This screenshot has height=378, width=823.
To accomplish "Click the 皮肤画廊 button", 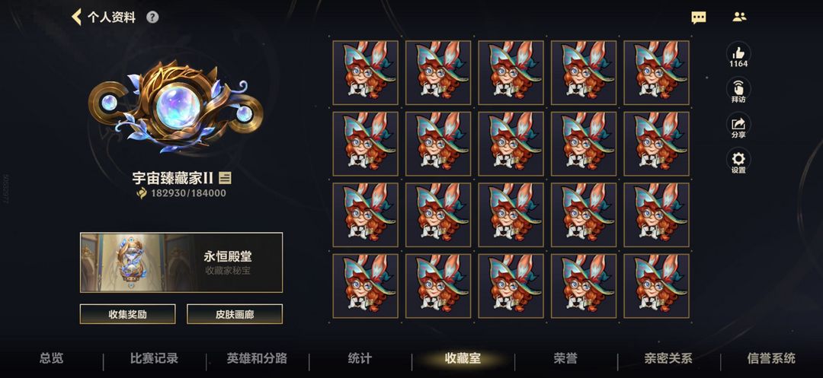I will (x=235, y=314).
